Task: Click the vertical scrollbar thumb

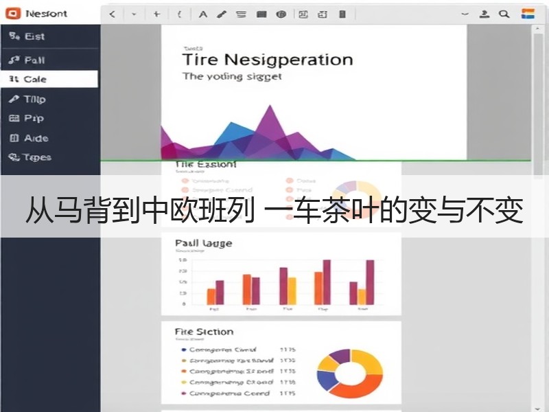Action: 538,105
